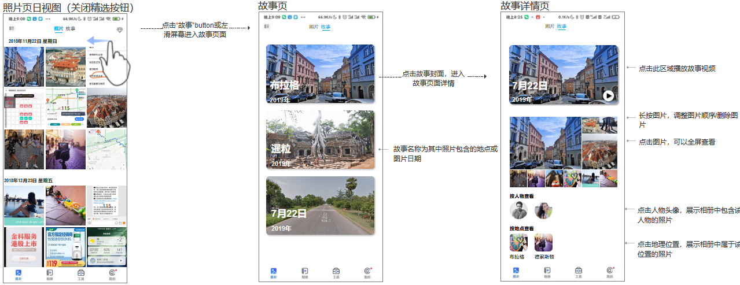Open the map screenshot showing 115
Image resolution: width=740 pixels, height=285 pixels.
[x=65, y=108]
